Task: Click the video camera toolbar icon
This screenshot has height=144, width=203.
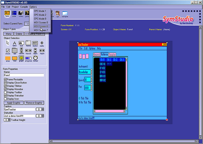Action: (21, 13)
